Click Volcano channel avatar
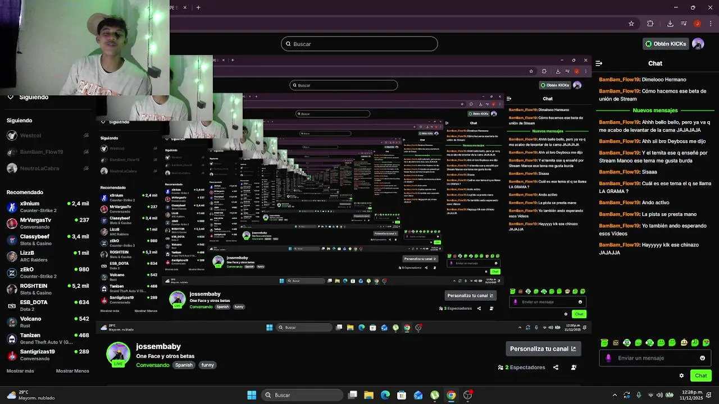This screenshot has height=404, width=719. tap(12, 322)
